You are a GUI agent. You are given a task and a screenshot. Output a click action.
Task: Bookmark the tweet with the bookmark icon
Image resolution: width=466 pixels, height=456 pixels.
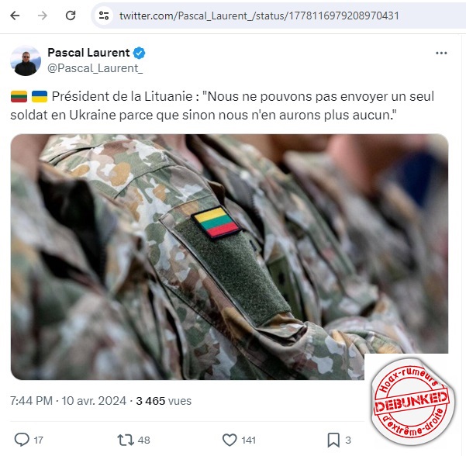pos(333,440)
